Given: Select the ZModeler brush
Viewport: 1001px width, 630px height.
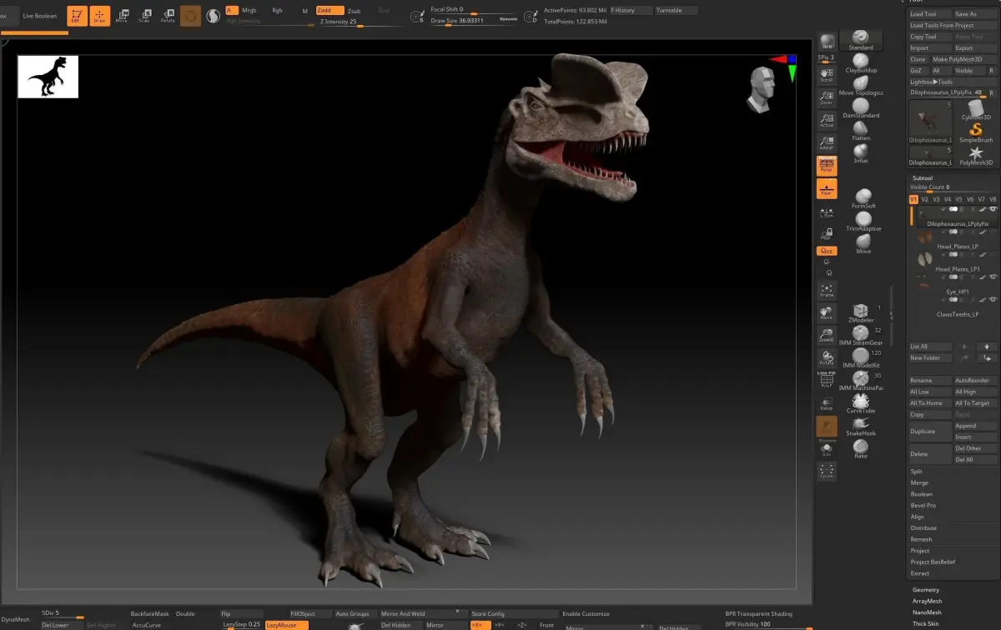Looking at the screenshot, I should [x=860, y=312].
